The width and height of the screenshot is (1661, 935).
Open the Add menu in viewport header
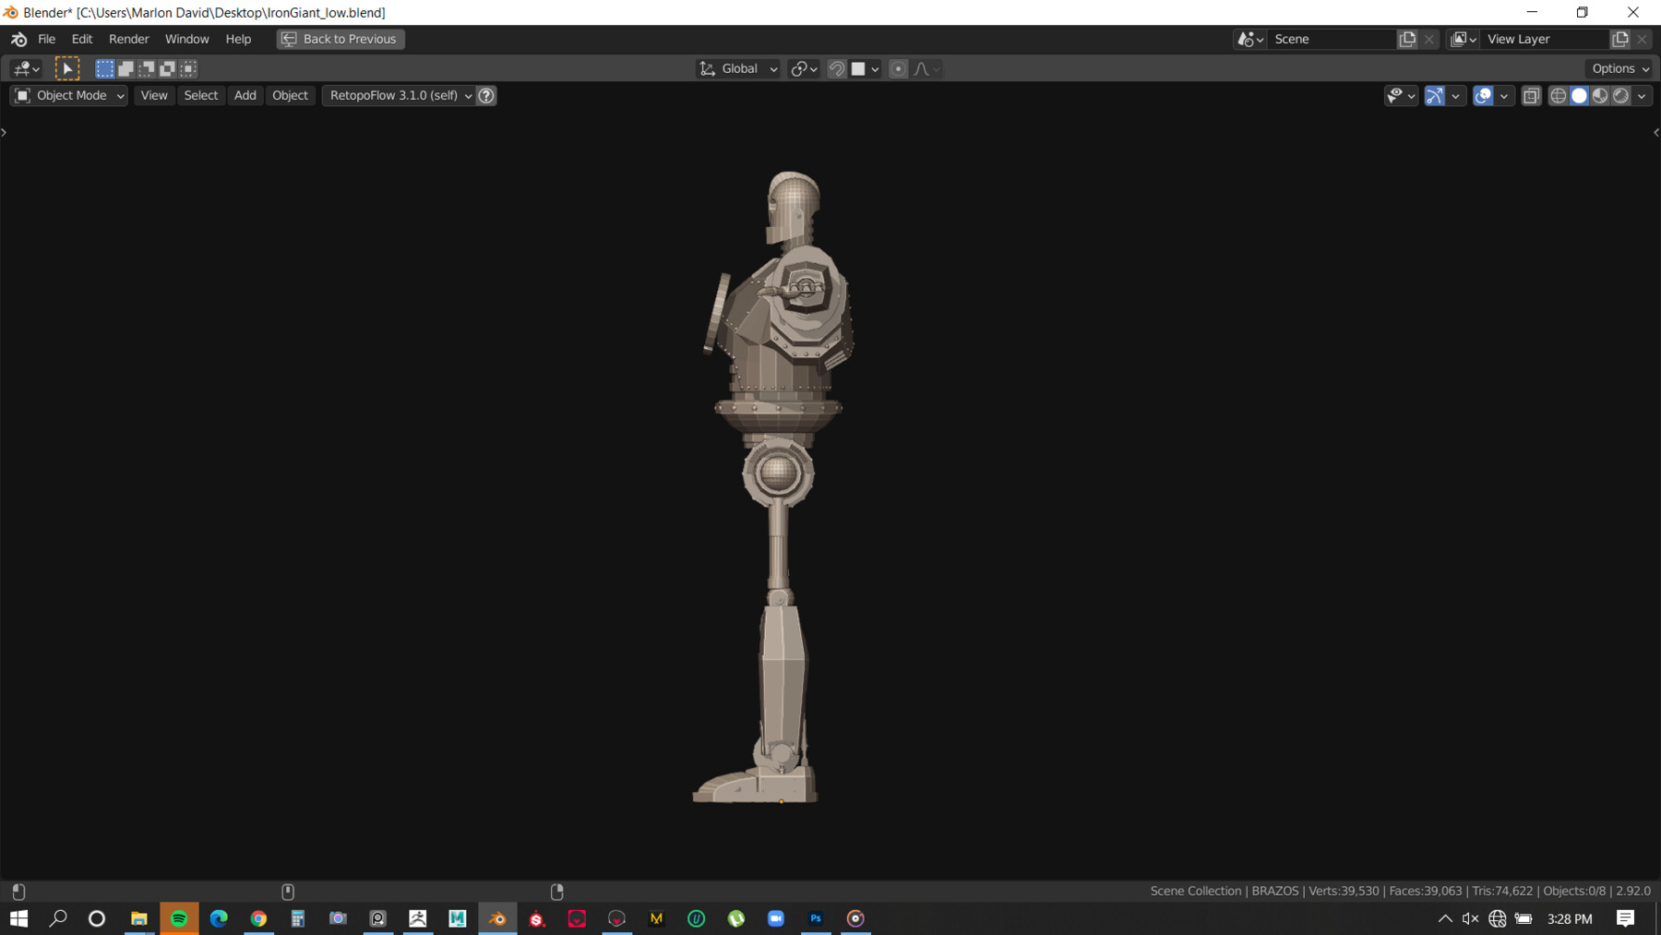tap(245, 96)
